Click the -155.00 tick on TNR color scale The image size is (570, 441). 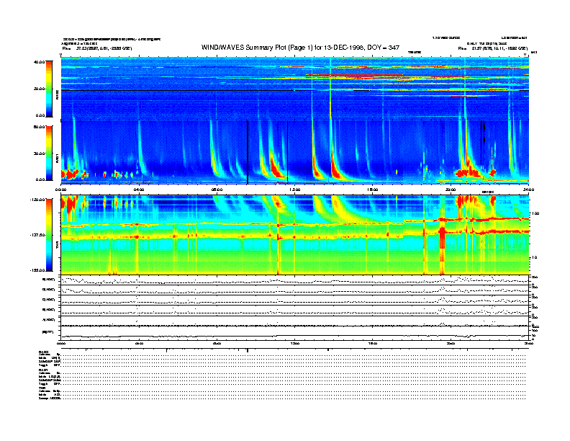click(x=37, y=270)
